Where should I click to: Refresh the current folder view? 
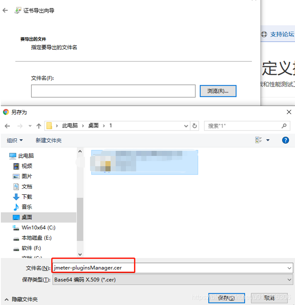tap(194, 126)
